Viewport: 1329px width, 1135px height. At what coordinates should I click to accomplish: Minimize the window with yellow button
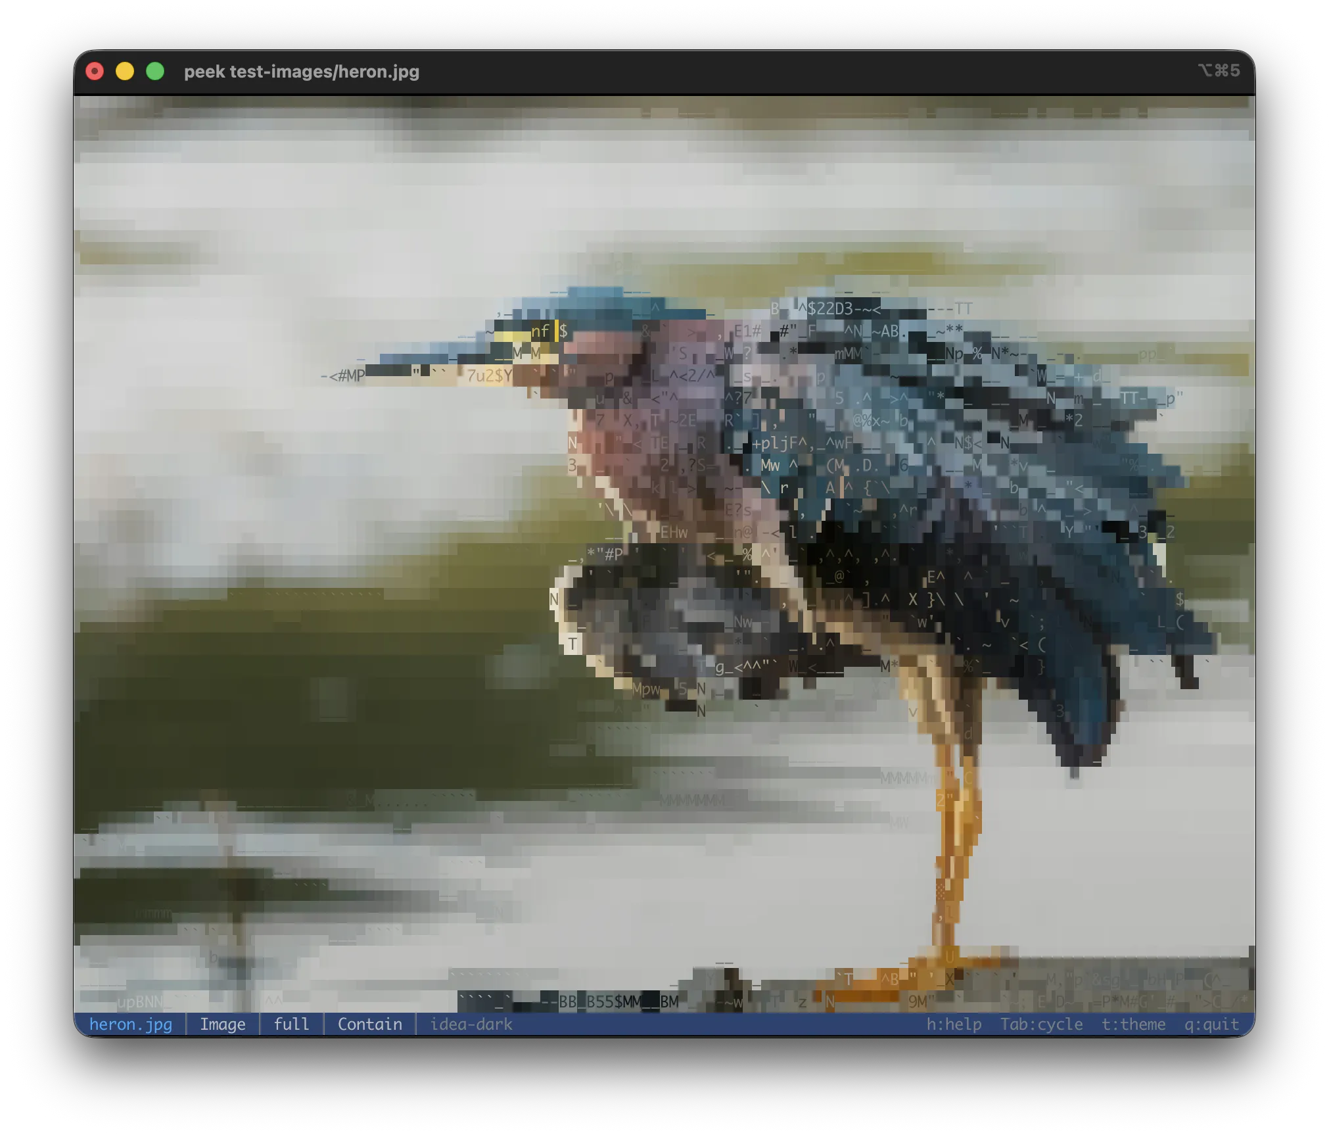125,71
